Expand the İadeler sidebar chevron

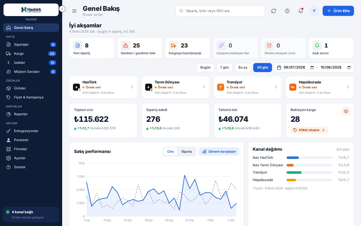[x=9, y=63]
